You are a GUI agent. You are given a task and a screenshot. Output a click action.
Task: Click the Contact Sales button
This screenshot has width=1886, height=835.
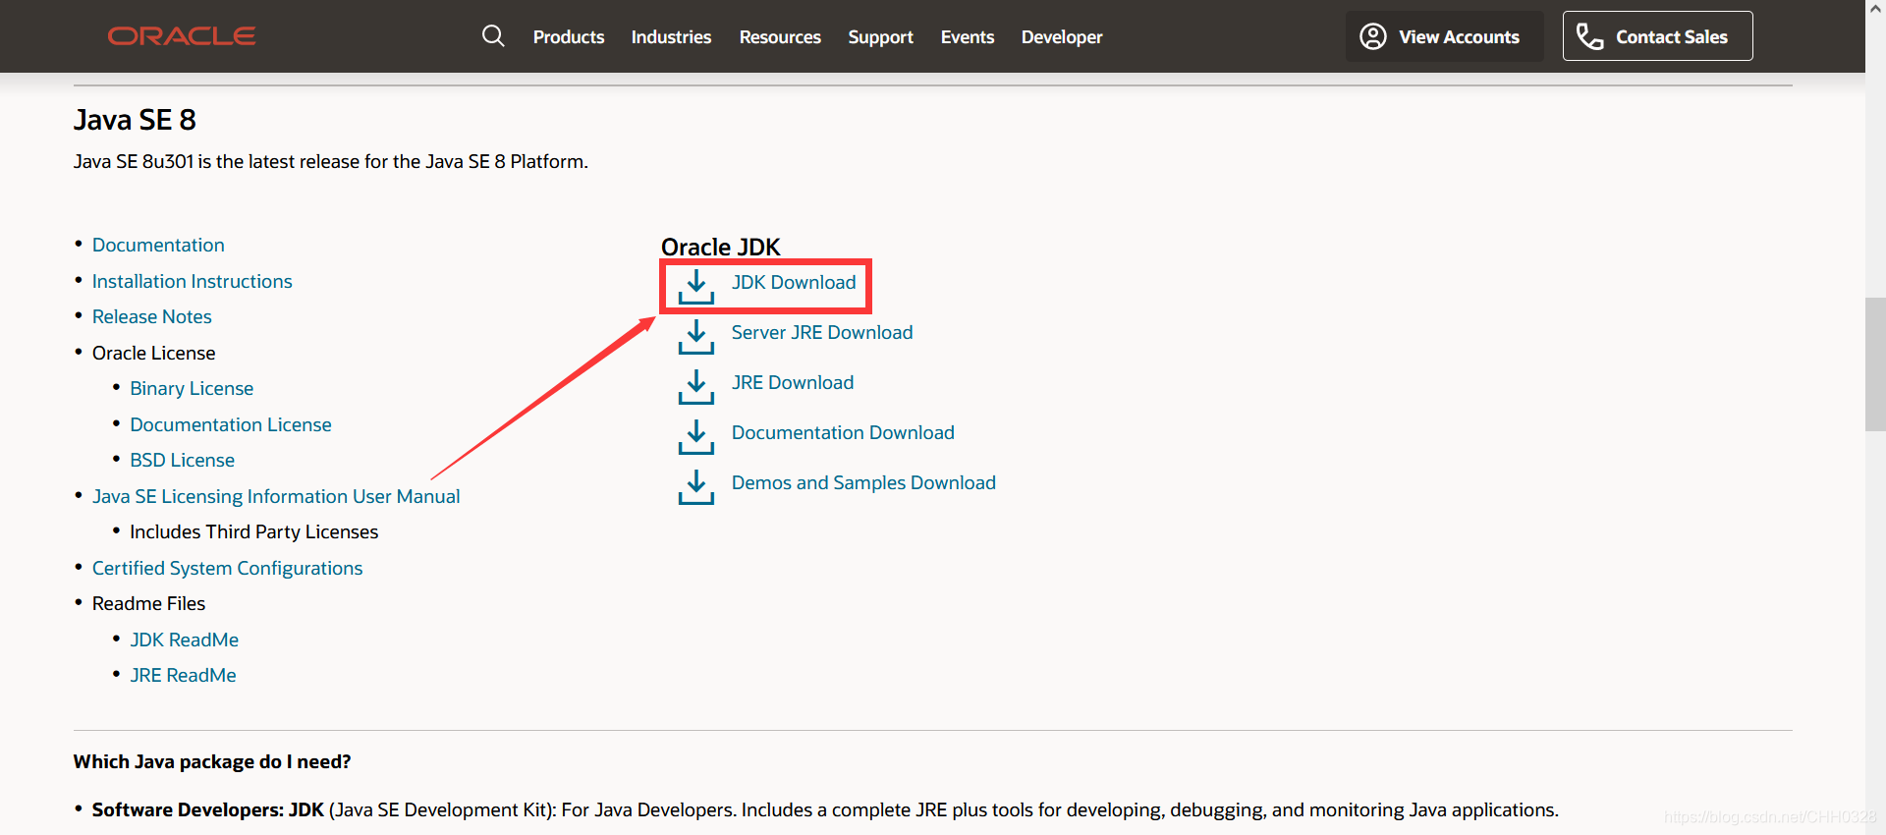(1658, 36)
